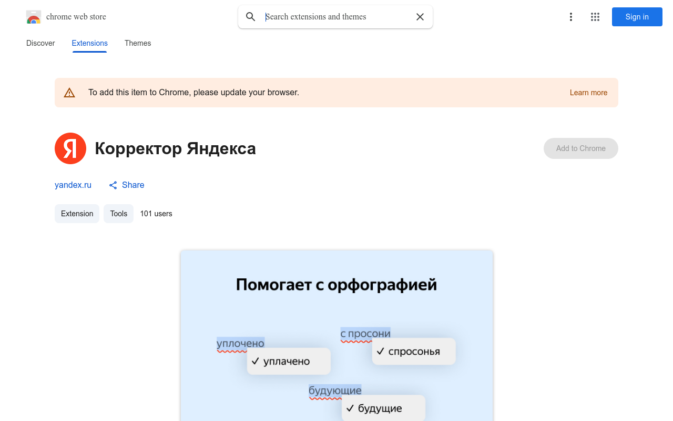Screen dimensions: 673x421
Task: Open the Discover tab
Action: coord(40,43)
